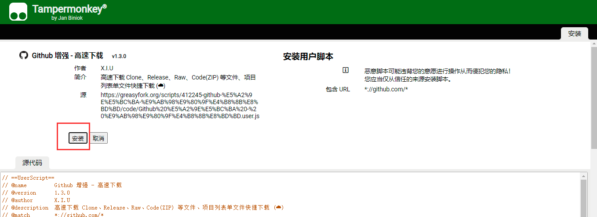Click the 简介 description text
The image size is (597, 217).
point(178,81)
